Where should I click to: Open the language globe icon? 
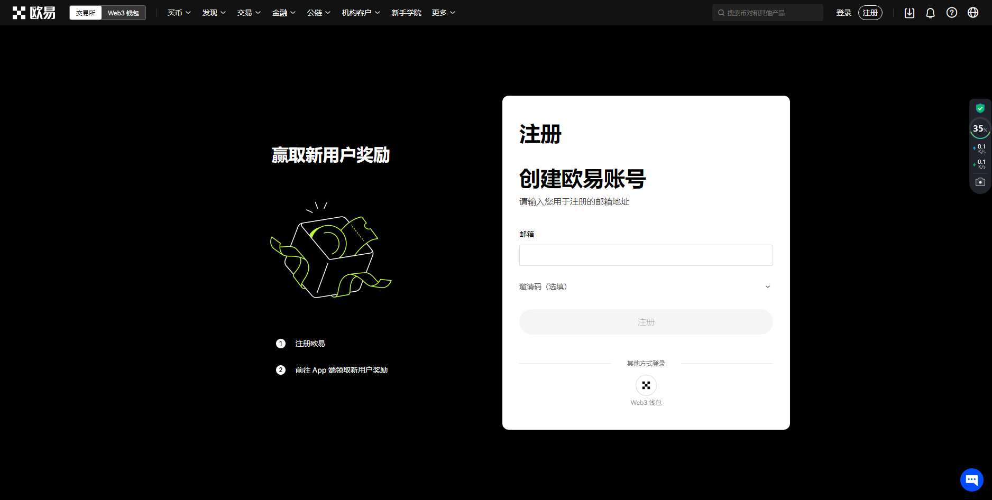coord(973,13)
